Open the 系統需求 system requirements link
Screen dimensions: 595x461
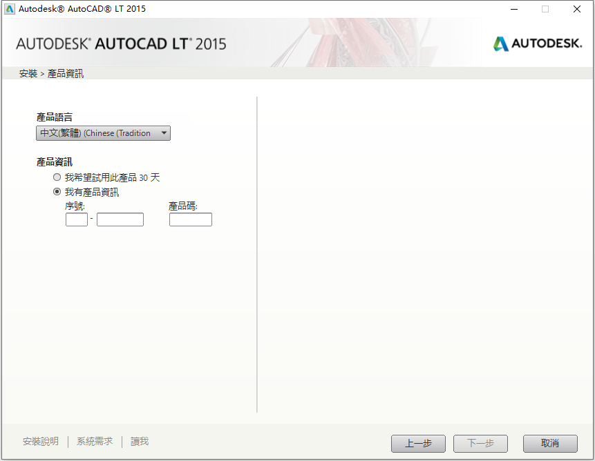[x=95, y=441]
